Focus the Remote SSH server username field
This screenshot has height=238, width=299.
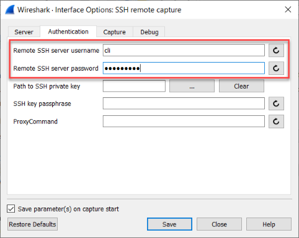184,50
